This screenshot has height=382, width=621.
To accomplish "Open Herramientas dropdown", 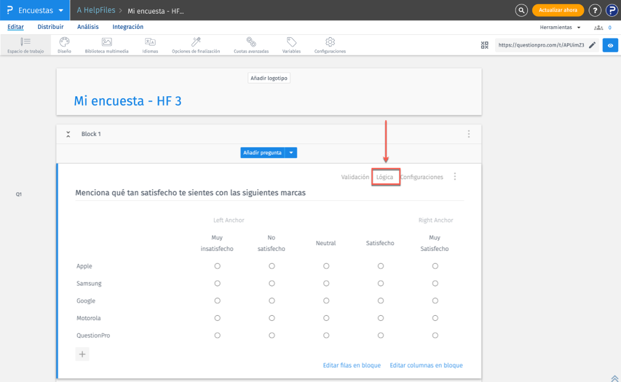I will [560, 27].
